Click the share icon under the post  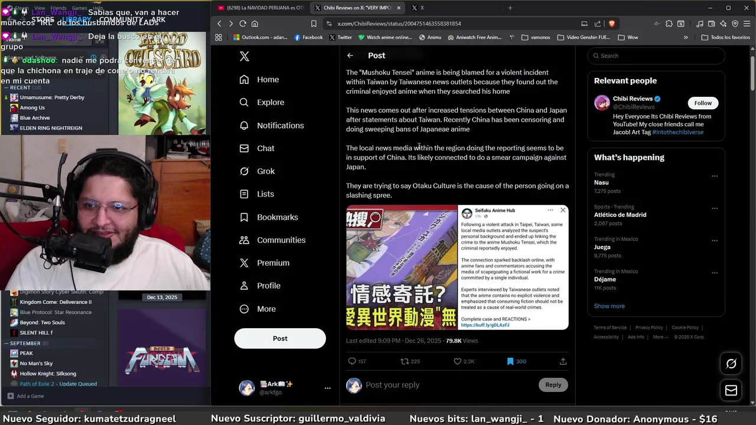coord(563,361)
